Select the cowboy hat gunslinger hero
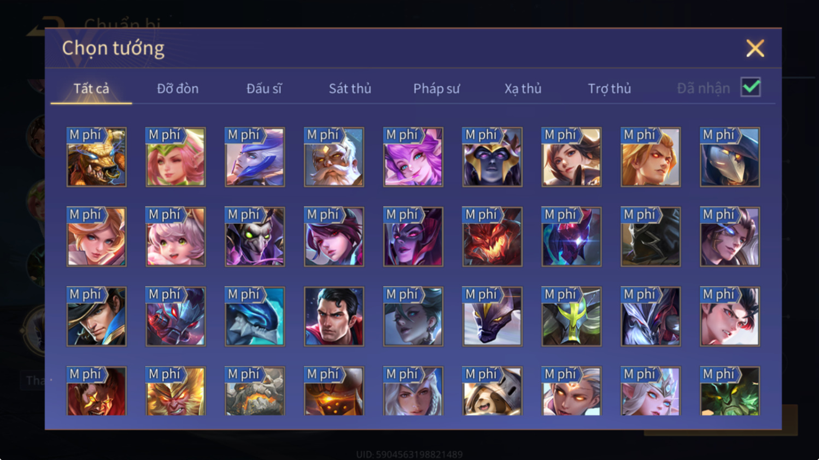This screenshot has width=819, height=460. (x=96, y=316)
